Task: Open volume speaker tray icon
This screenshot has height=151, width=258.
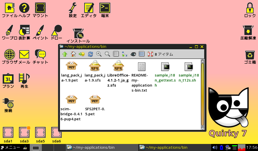Action: [215, 147]
